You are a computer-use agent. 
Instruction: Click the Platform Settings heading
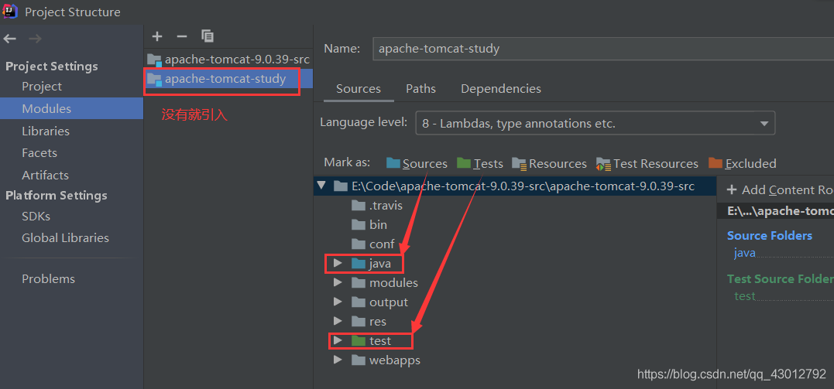pos(57,196)
